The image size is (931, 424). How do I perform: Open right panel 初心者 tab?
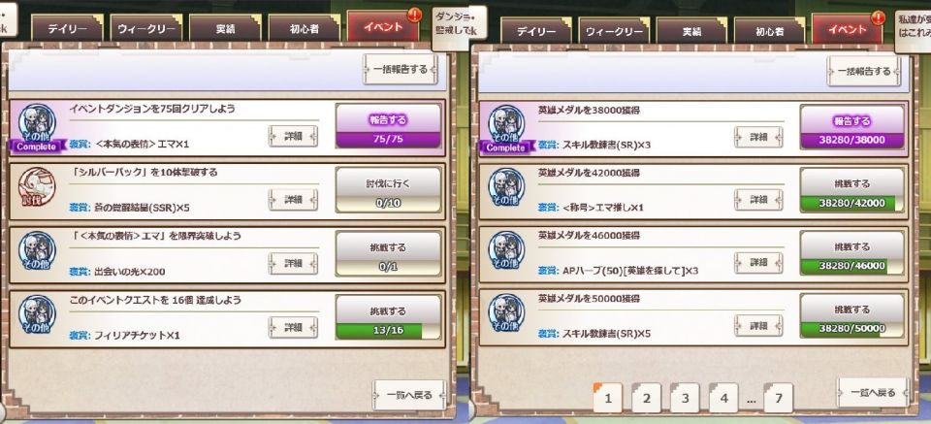[x=770, y=31]
